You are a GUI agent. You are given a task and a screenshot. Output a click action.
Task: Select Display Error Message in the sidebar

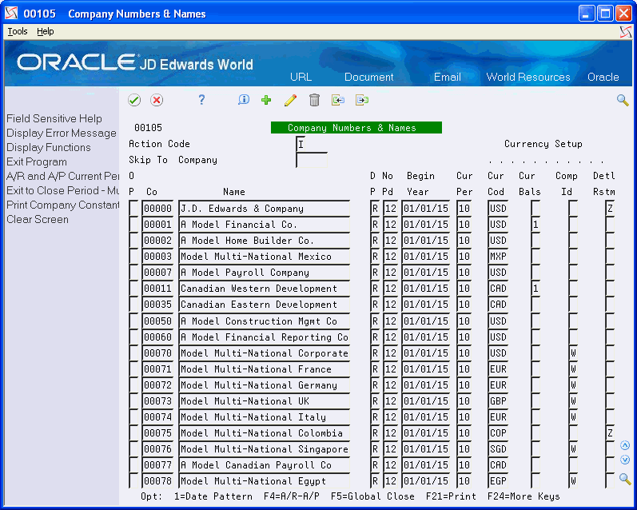pyautogui.click(x=62, y=133)
